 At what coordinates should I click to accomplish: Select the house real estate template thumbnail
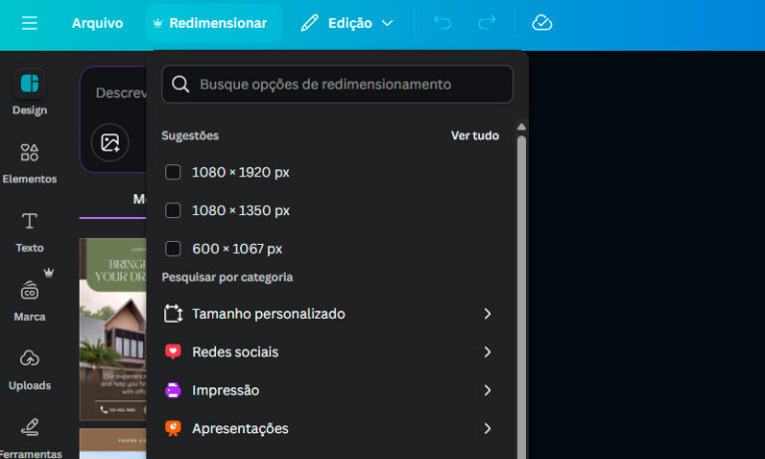[x=113, y=330]
